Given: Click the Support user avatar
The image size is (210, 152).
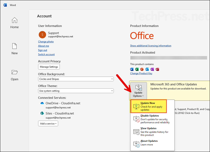Looking at the screenshot, I should click(x=42, y=35).
